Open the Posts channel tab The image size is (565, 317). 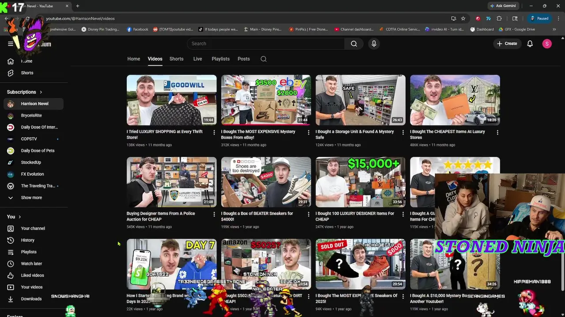(x=244, y=59)
